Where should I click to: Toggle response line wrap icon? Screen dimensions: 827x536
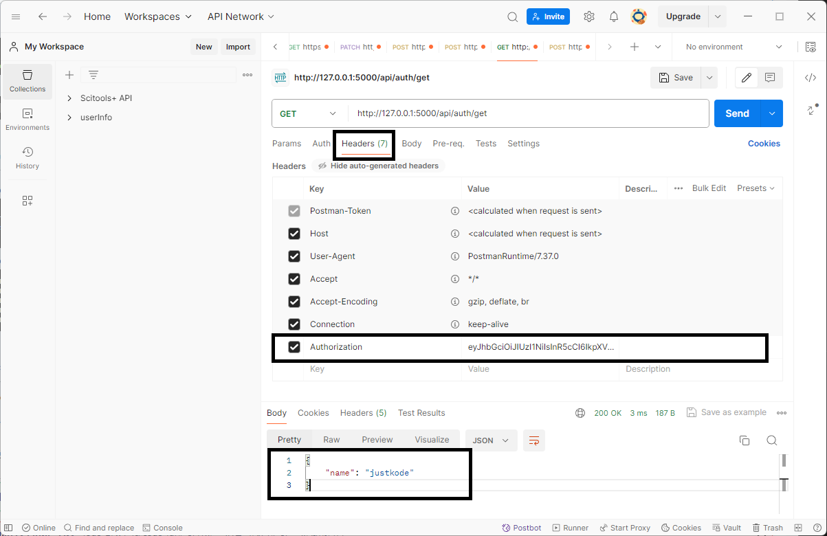pos(534,440)
